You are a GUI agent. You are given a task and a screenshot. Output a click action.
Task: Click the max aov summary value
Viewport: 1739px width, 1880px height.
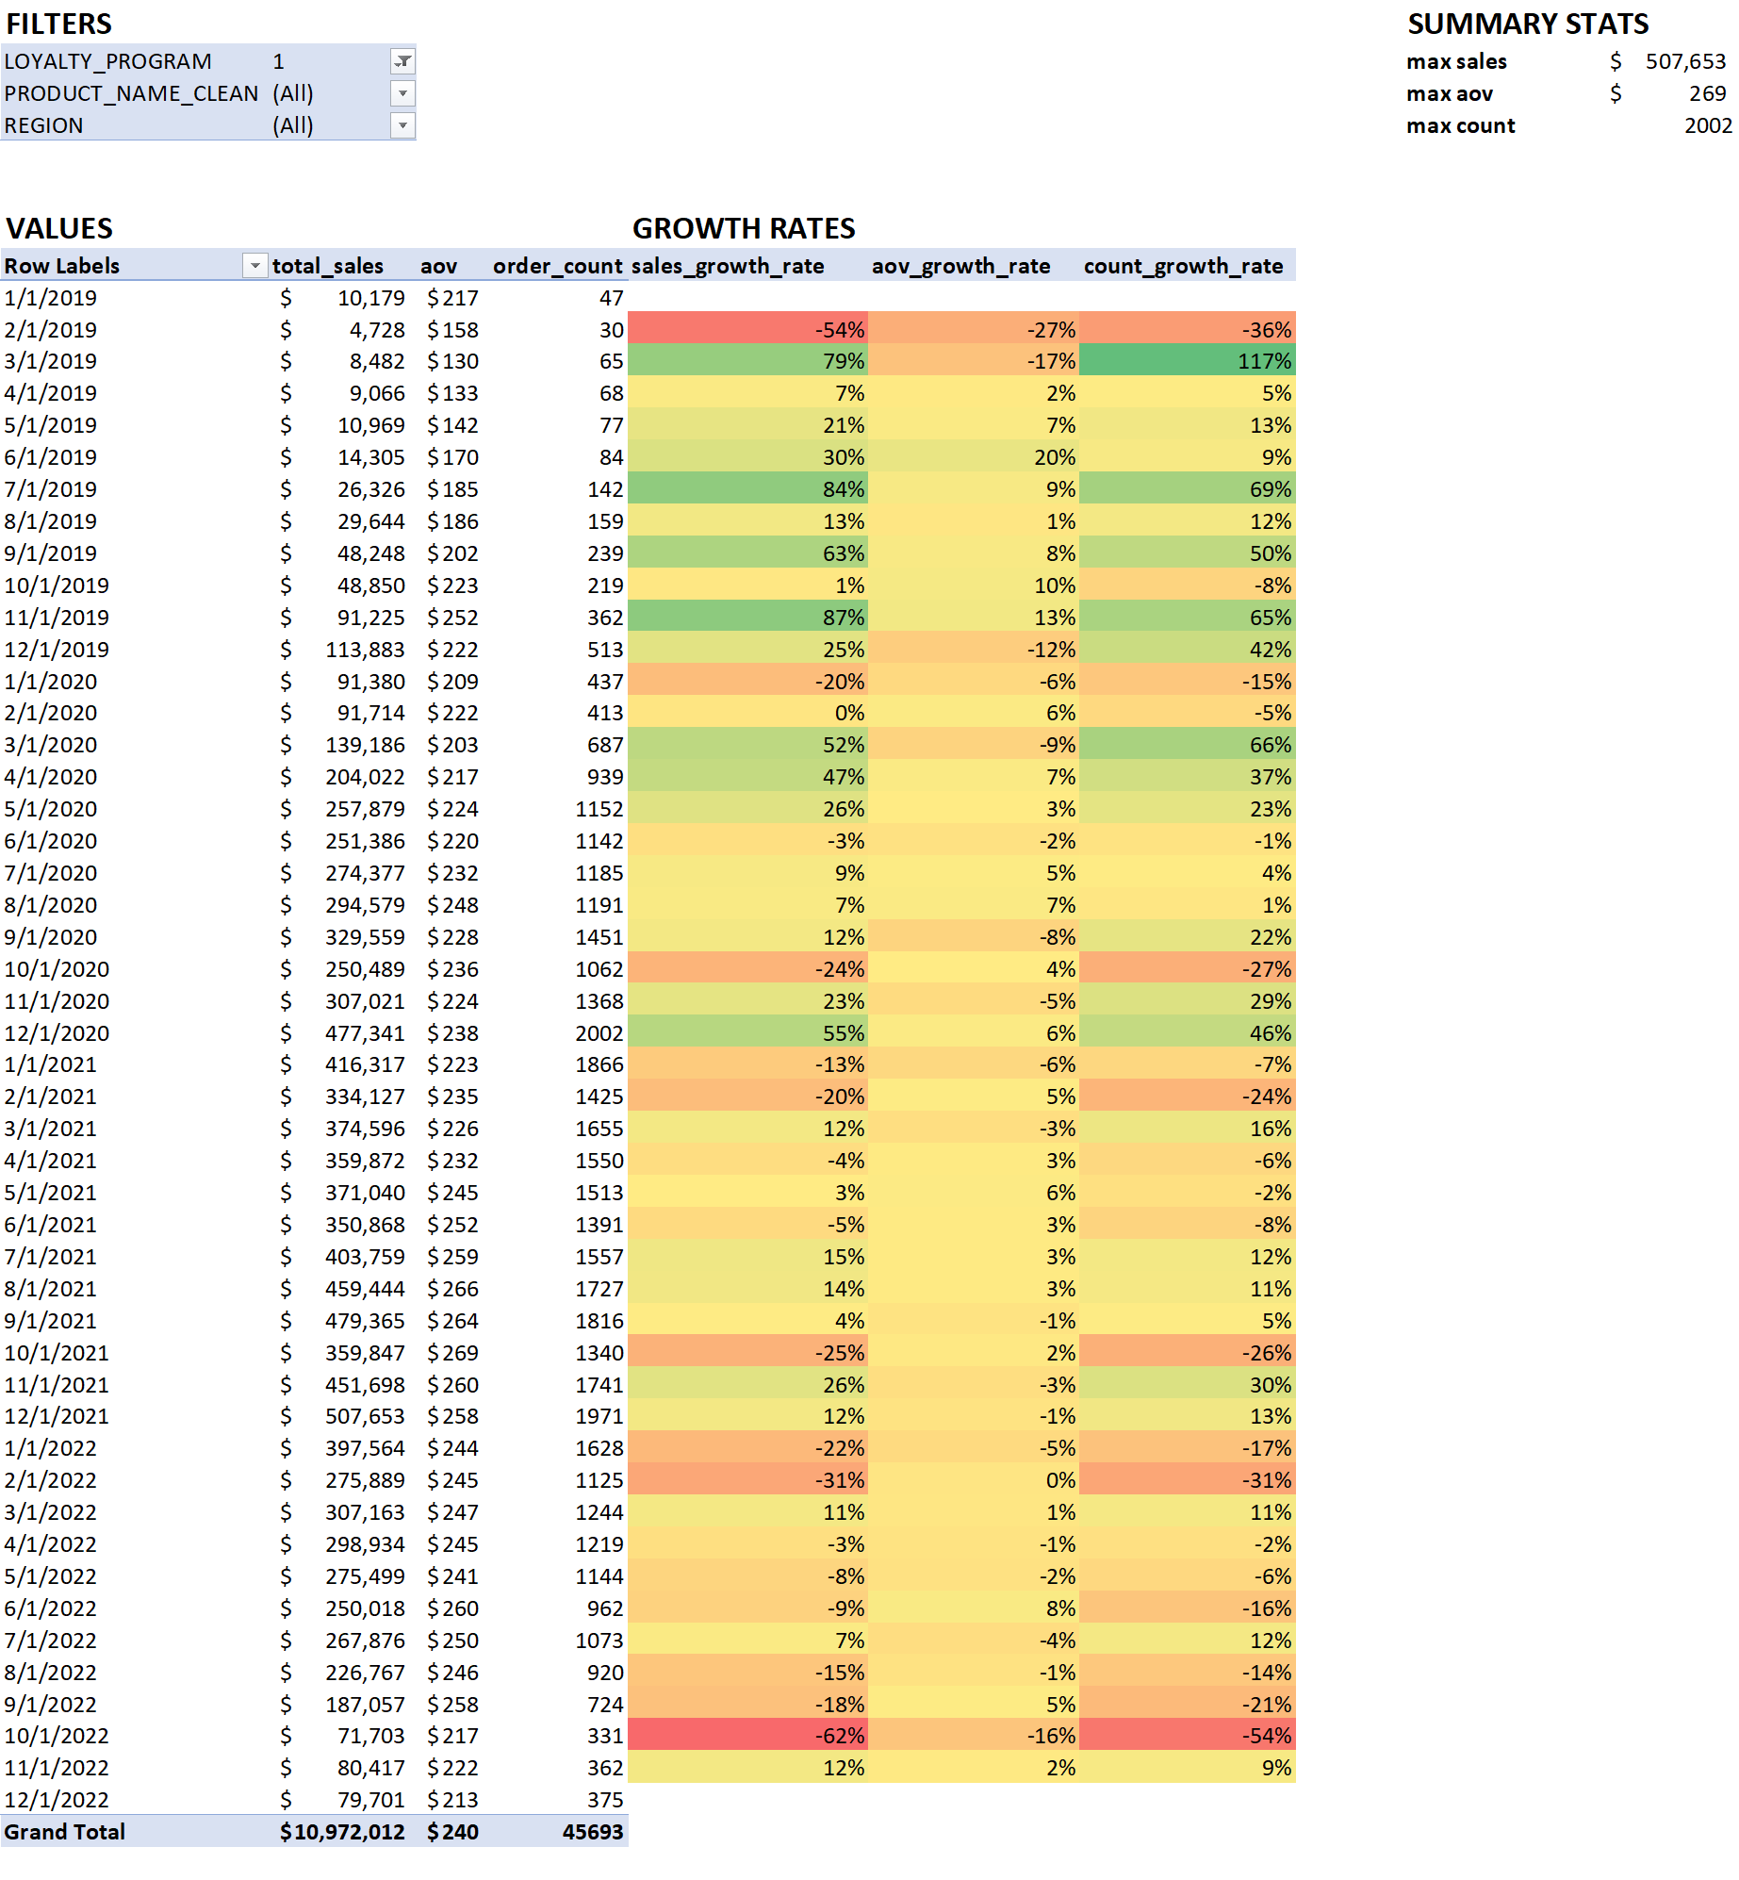tap(1708, 93)
